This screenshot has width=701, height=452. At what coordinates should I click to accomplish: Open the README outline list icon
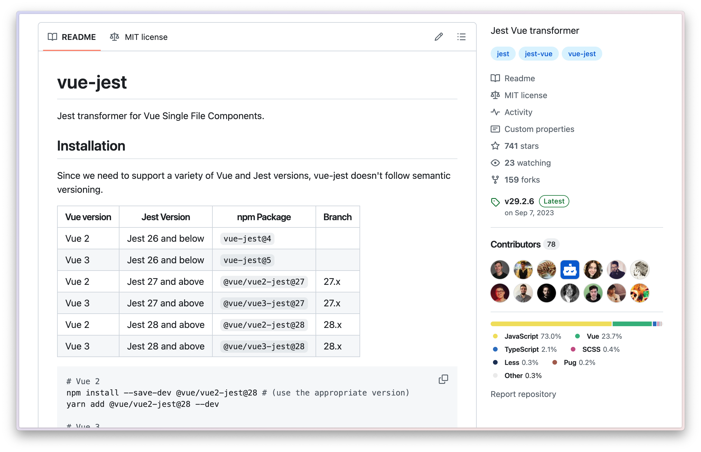click(x=461, y=37)
